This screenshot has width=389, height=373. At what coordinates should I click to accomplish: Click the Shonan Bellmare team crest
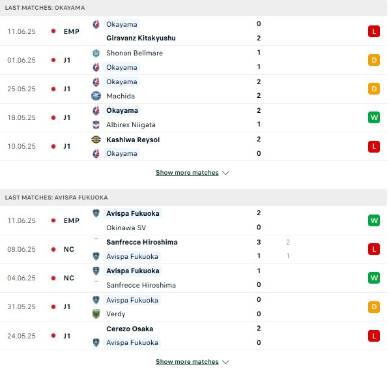[x=96, y=53]
